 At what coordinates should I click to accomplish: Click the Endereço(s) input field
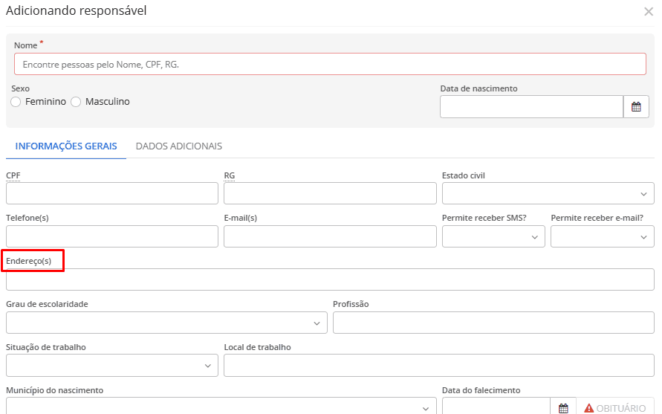tap(330, 279)
